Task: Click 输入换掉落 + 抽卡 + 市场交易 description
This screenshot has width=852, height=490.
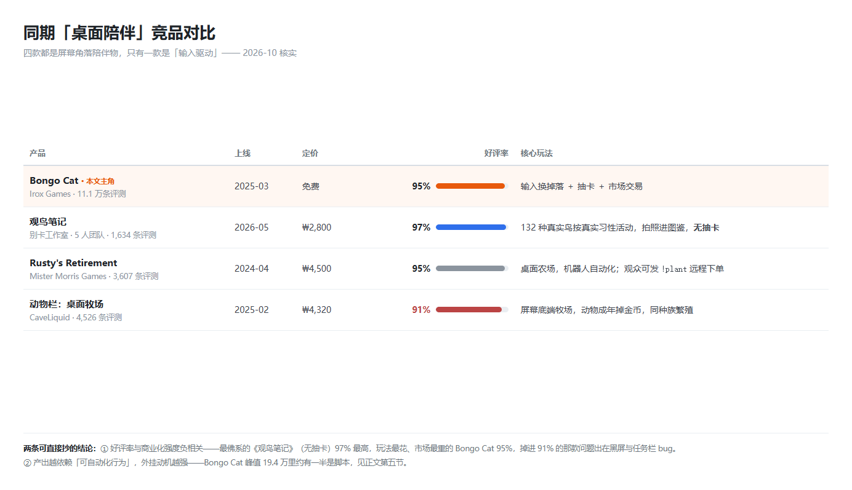Action: click(x=582, y=186)
